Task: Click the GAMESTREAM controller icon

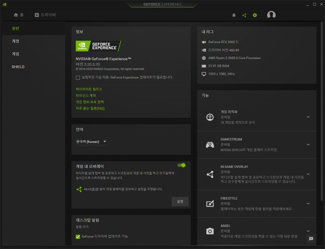Action: tap(210, 145)
